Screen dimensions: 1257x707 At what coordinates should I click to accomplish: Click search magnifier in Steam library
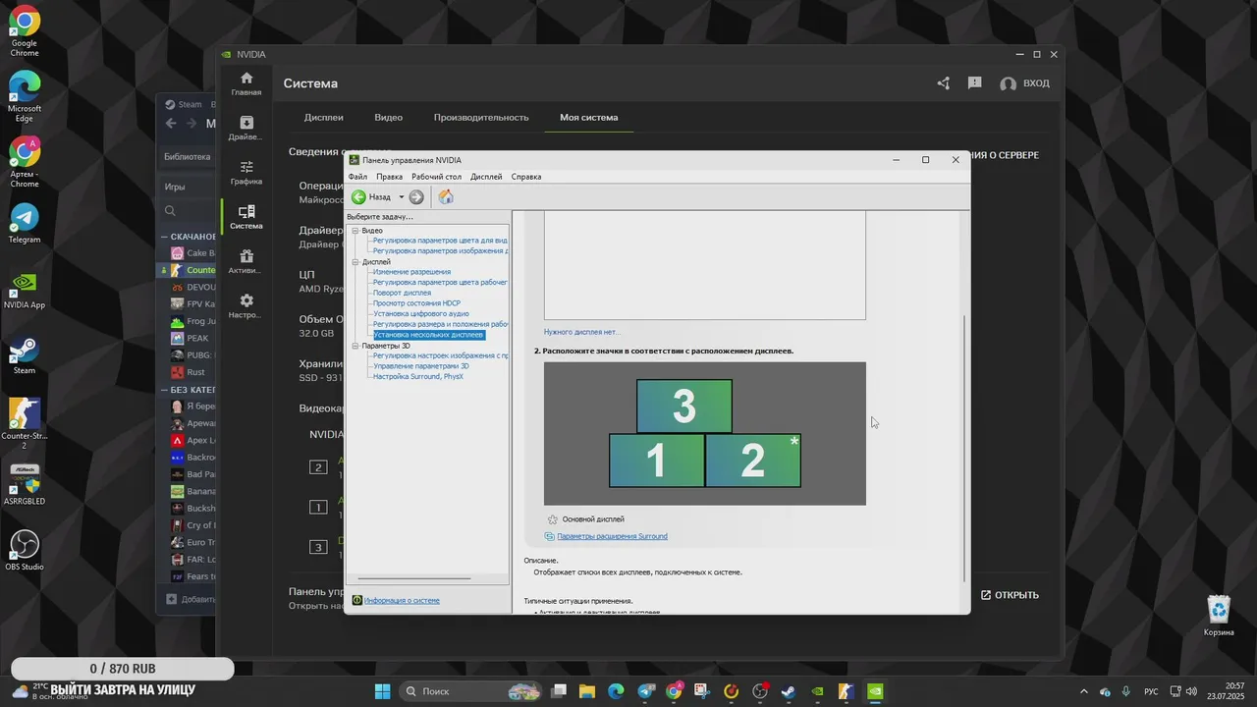click(x=170, y=211)
